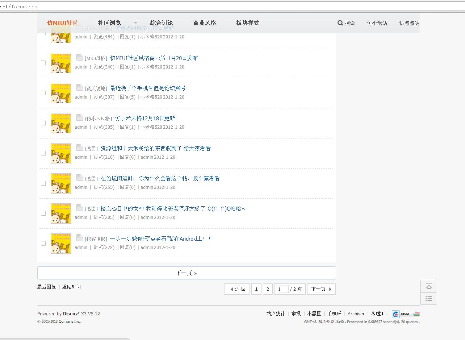Open avatar of MIUI社区风格商业版 thread
Viewport: 465px width, 340px height.
click(x=61, y=63)
